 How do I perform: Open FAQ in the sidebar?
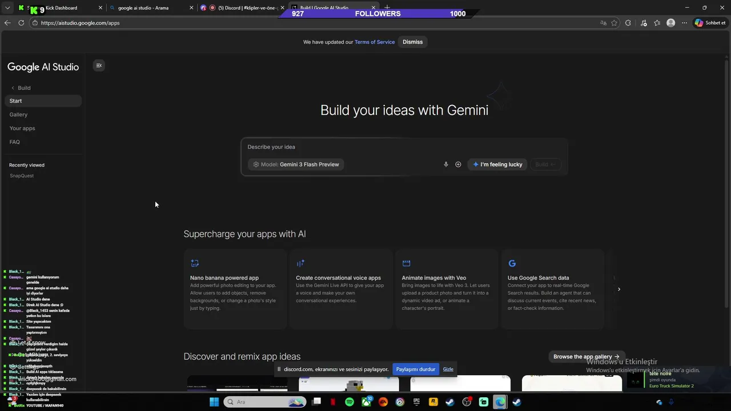[15, 142]
